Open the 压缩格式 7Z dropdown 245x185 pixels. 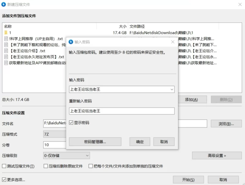(x=55, y=134)
